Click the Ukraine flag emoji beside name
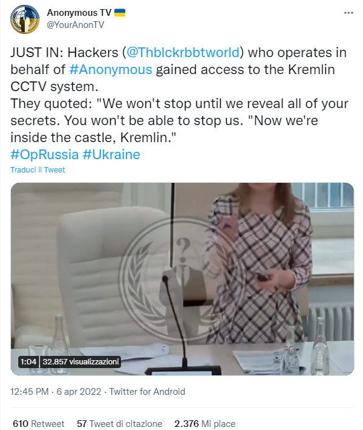This screenshot has width=363, height=430. [120, 13]
